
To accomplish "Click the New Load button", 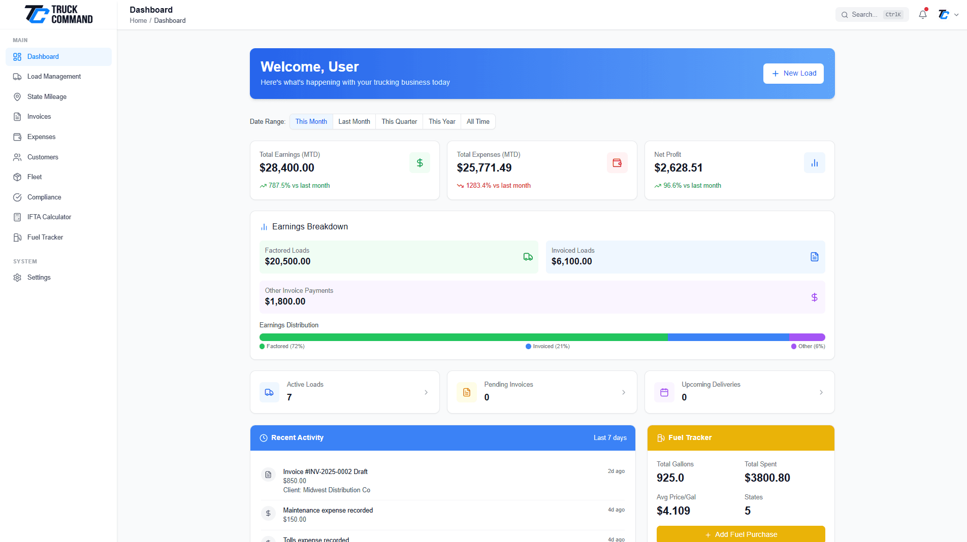I will (793, 74).
